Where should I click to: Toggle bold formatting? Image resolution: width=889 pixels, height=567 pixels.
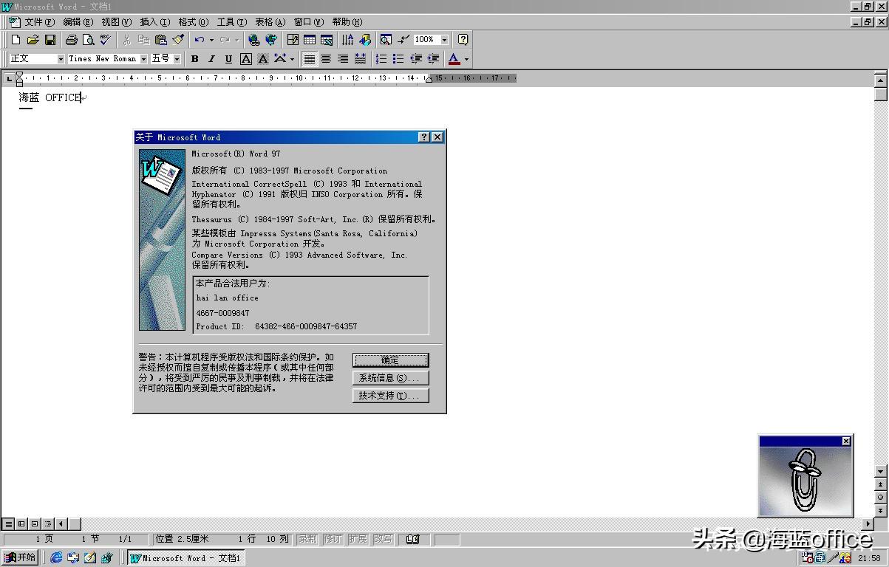pyautogui.click(x=195, y=59)
